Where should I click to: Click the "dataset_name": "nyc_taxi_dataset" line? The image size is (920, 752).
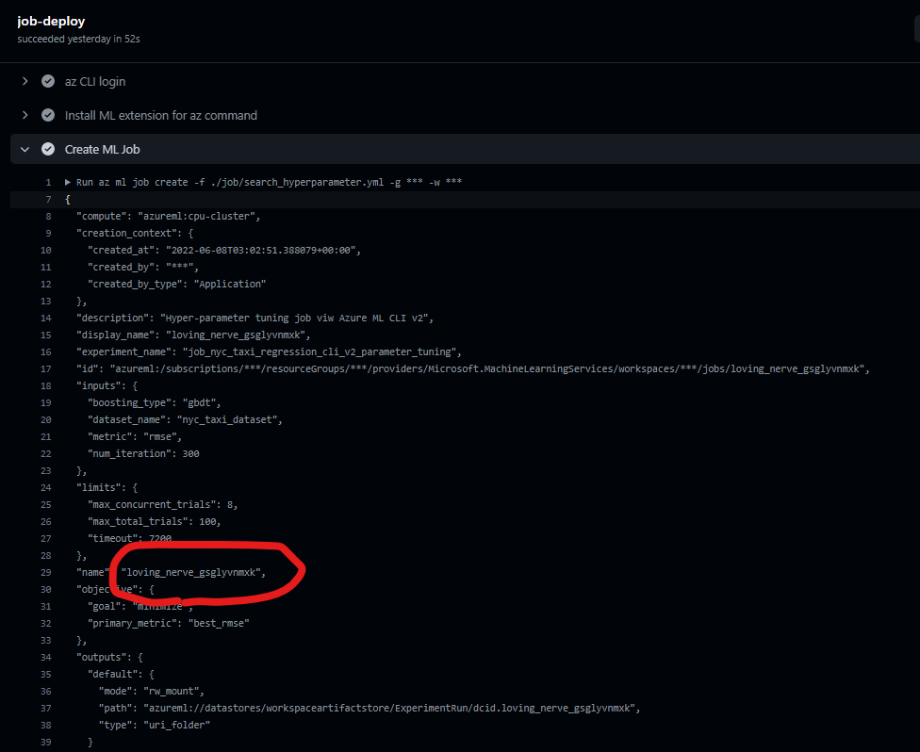point(185,420)
